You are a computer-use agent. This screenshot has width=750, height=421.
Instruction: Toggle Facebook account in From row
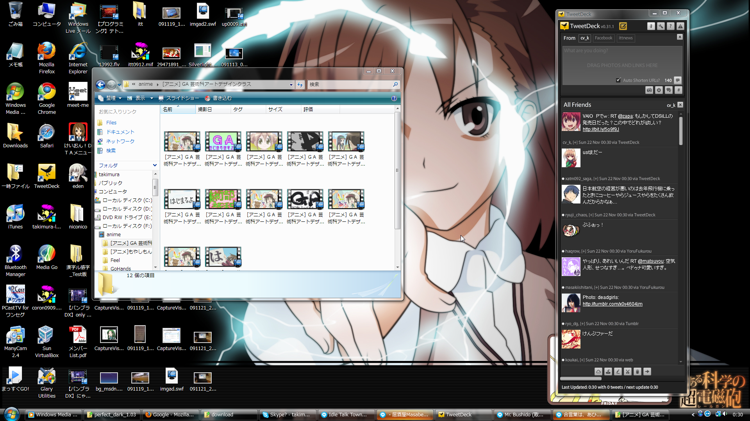tap(604, 38)
